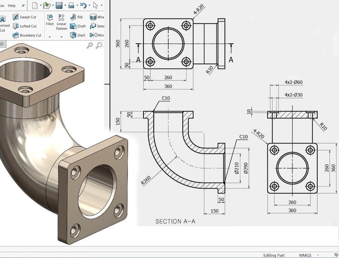Select the Rib feature
339x258 pixels.
click(x=76, y=17)
